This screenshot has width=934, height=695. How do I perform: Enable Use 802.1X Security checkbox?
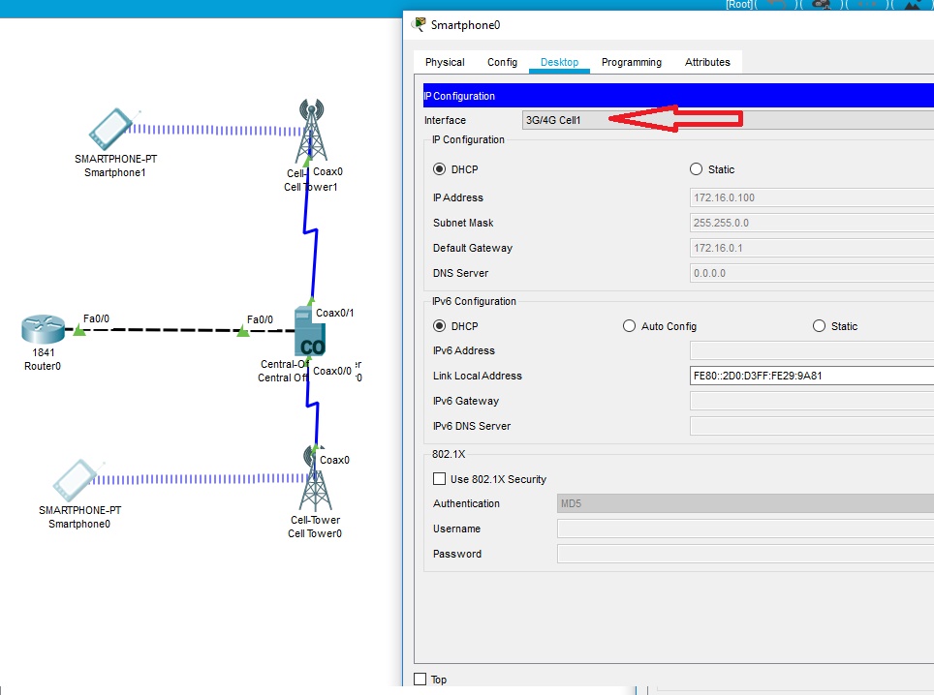point(440,479)
